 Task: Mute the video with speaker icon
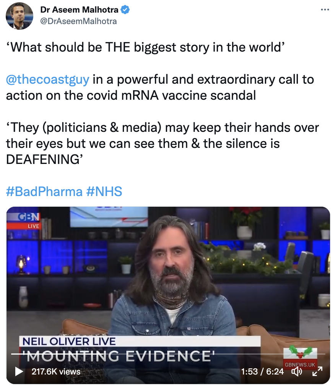point(296,371)
